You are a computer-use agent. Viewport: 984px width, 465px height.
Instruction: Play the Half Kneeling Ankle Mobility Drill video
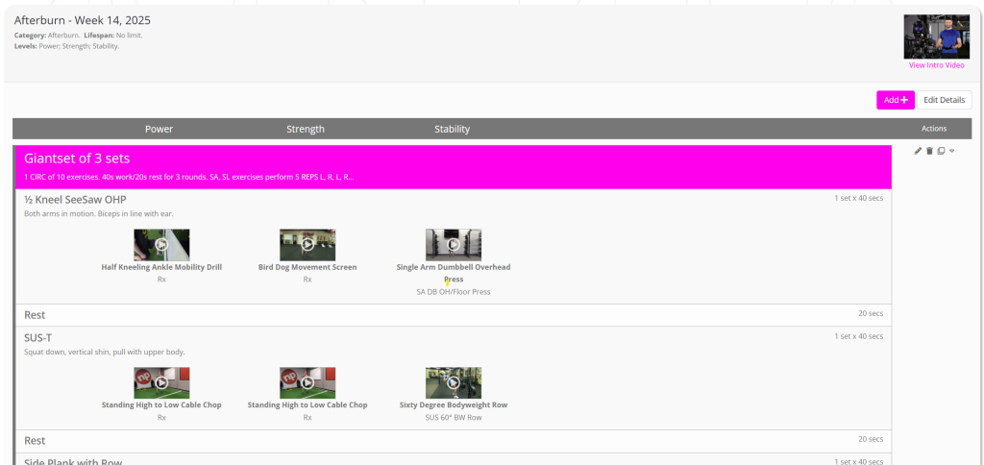pos(161,245)
